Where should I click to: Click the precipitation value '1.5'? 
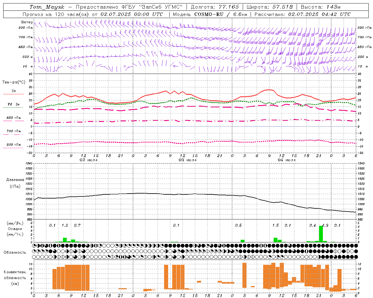pyautogui.click(x=275, y=226)
